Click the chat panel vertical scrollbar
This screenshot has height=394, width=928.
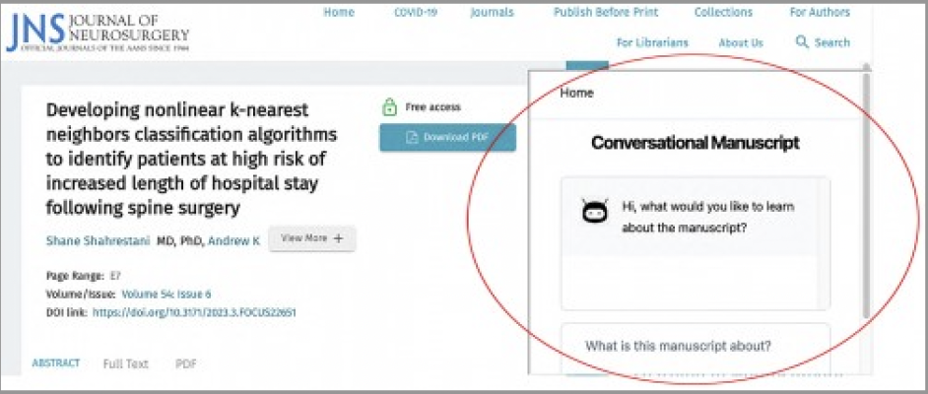click(865, 197)
